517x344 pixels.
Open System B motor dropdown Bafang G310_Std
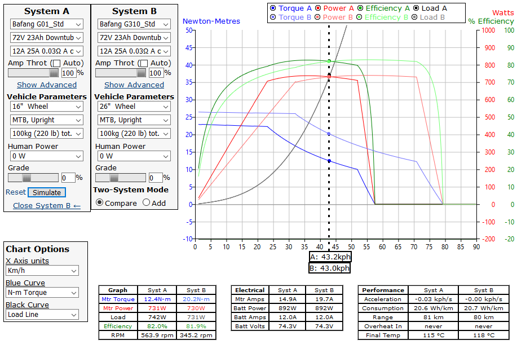[x=134, y=24]
